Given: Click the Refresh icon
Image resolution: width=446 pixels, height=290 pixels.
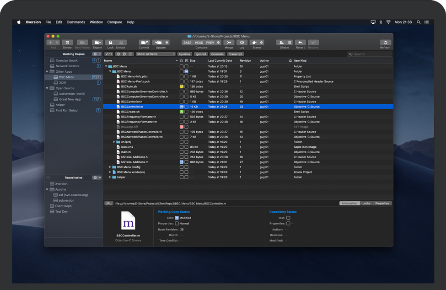Looking at the screenshot, I should coord(385,43).
